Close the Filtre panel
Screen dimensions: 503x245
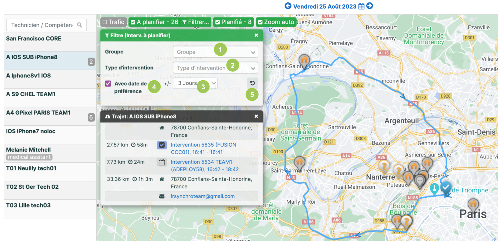coord(256,35)
